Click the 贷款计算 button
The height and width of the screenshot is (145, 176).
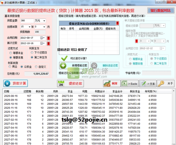pos(15,83)
